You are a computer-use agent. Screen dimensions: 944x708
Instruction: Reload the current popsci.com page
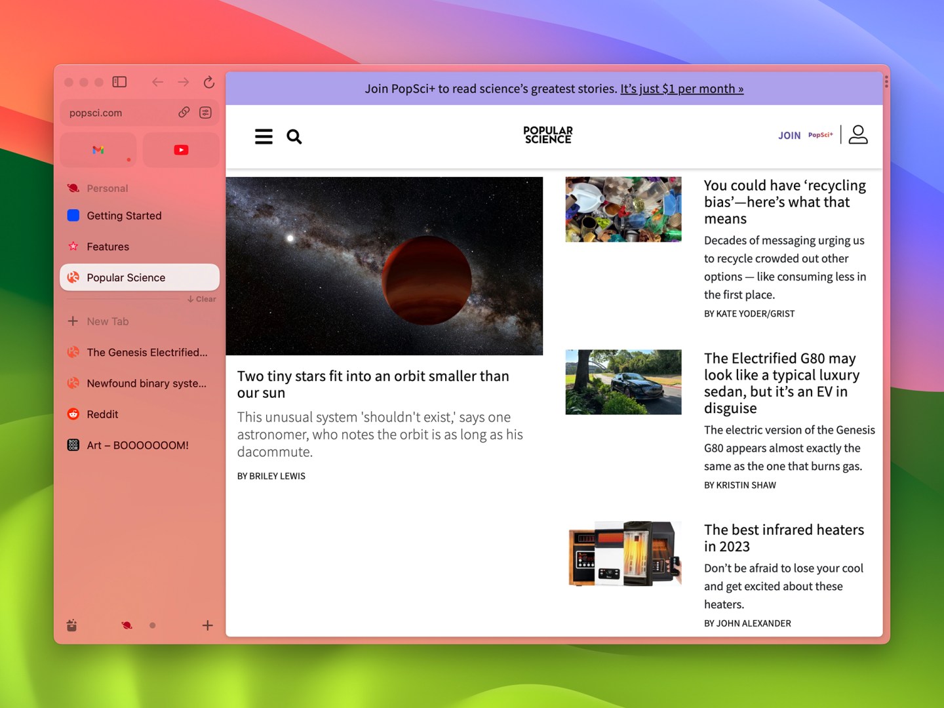pyautogui.click(x=208, y=82)
